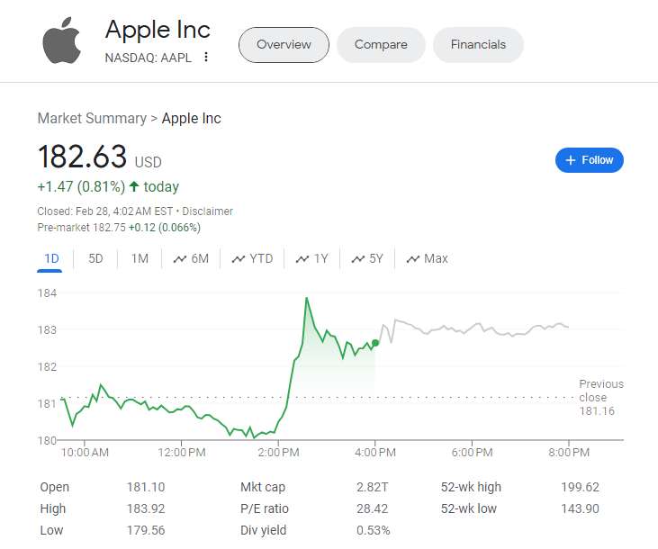The width and height of the screenshot is (658, 549).
Task: Select the Overview tab
Action: pyautogui.click(x=284, y=44)
